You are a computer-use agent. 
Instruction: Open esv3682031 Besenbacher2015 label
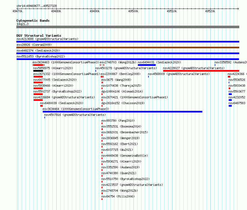125,132
